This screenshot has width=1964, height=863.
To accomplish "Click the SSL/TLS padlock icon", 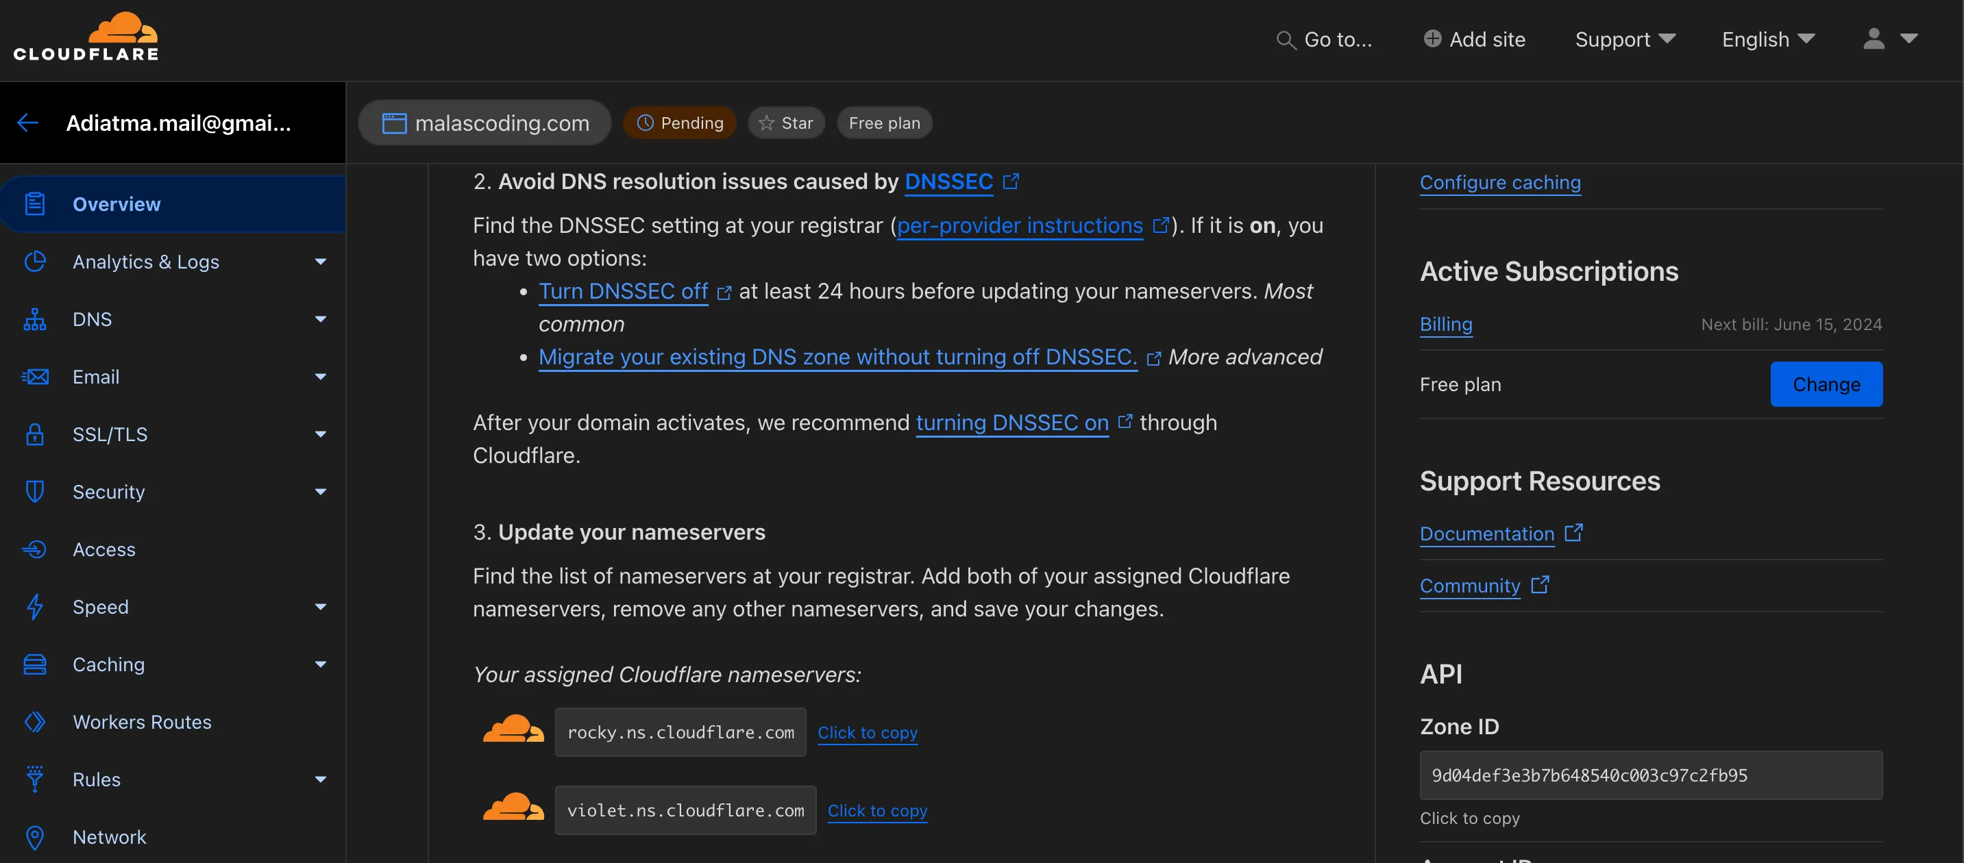I will pyautogui.click(x=34, y=434).
